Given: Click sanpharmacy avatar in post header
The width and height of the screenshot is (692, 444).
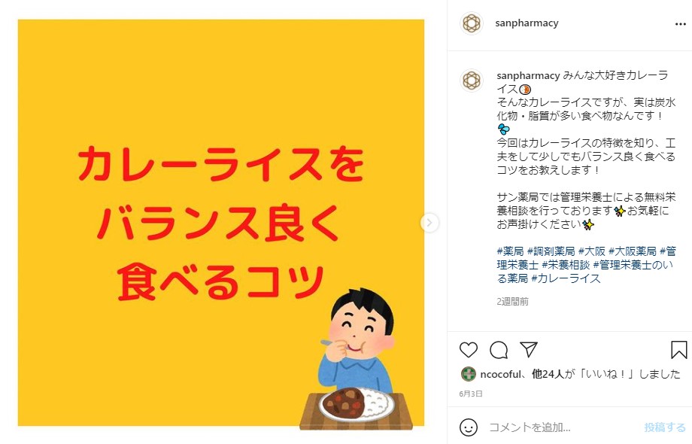Looking at the screenshot, I should coord(472,23).
